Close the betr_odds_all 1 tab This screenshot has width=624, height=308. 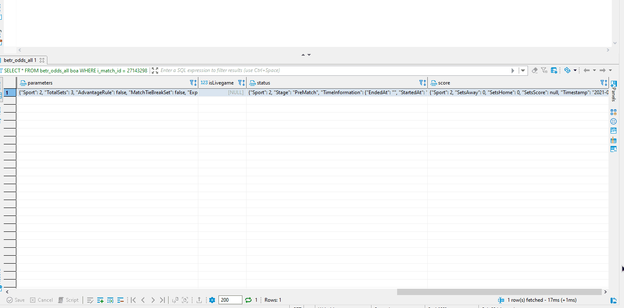pos(42,60)
